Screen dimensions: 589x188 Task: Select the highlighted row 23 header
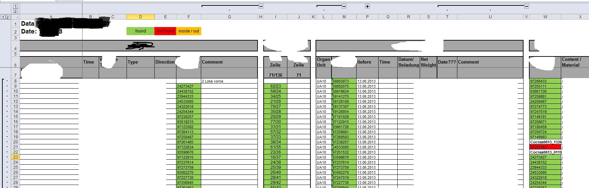point(16,157)
